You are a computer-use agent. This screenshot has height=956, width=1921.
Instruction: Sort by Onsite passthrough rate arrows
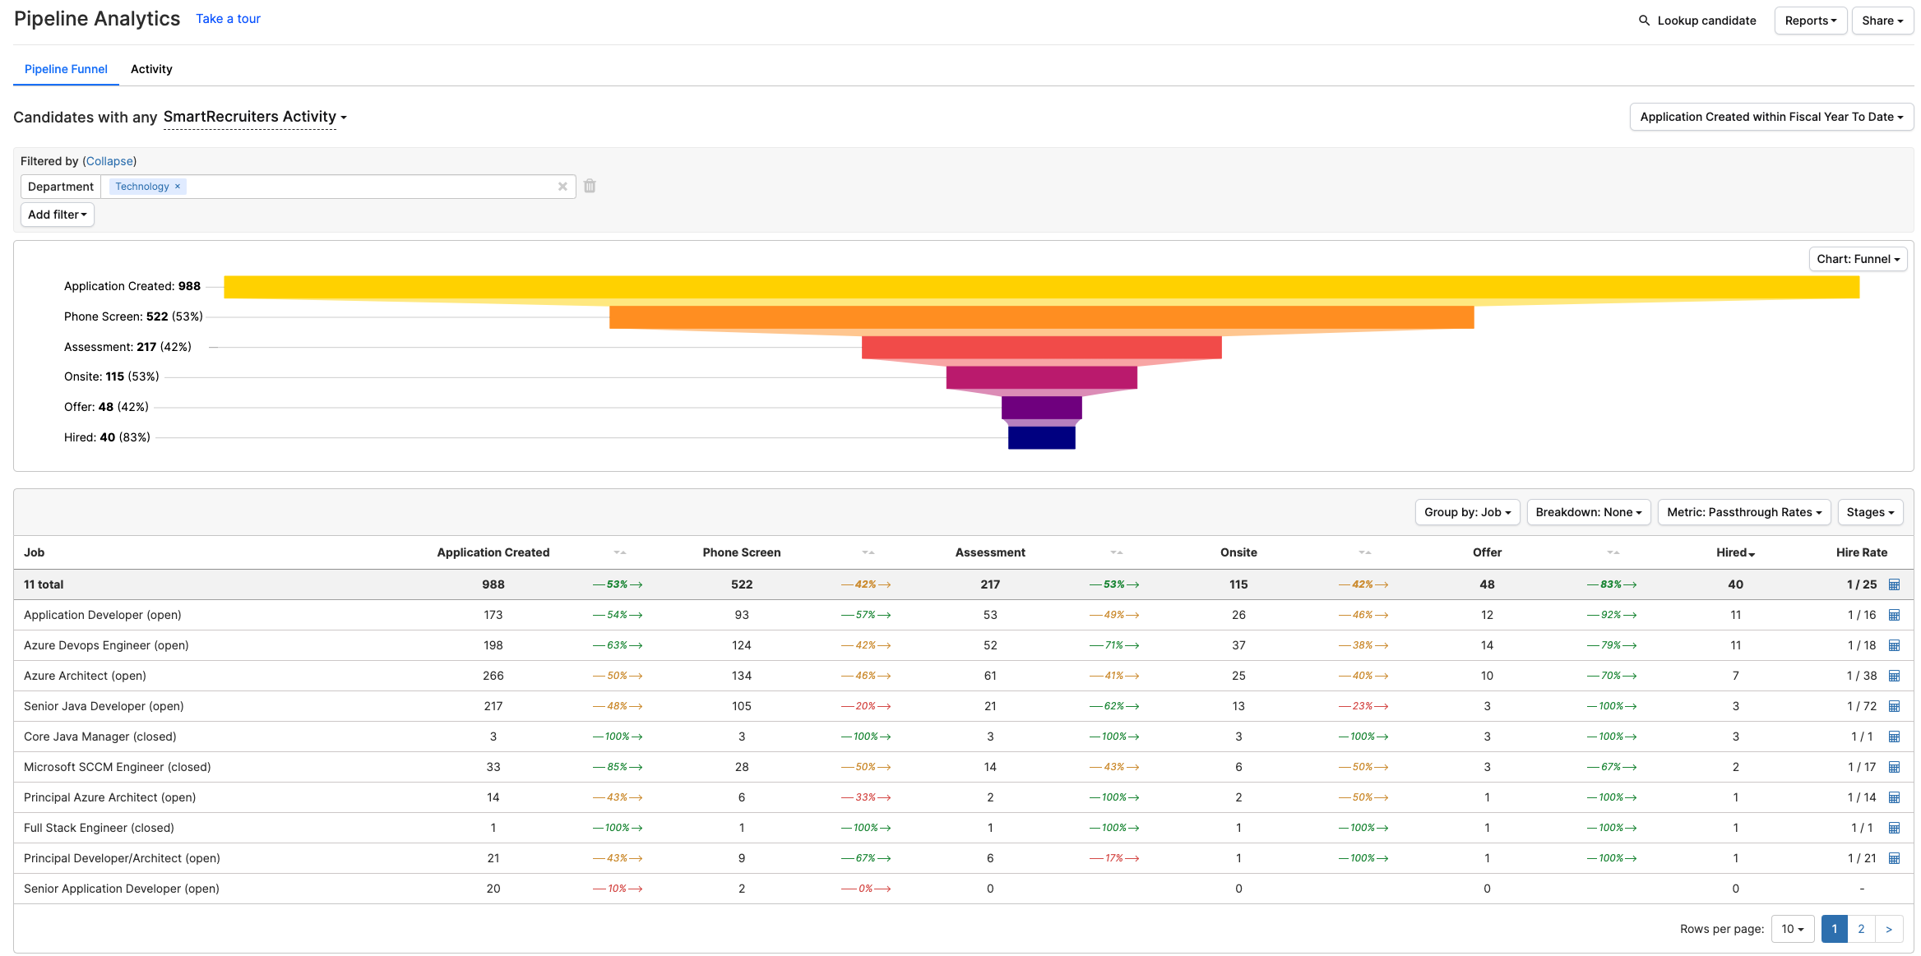1364,552
